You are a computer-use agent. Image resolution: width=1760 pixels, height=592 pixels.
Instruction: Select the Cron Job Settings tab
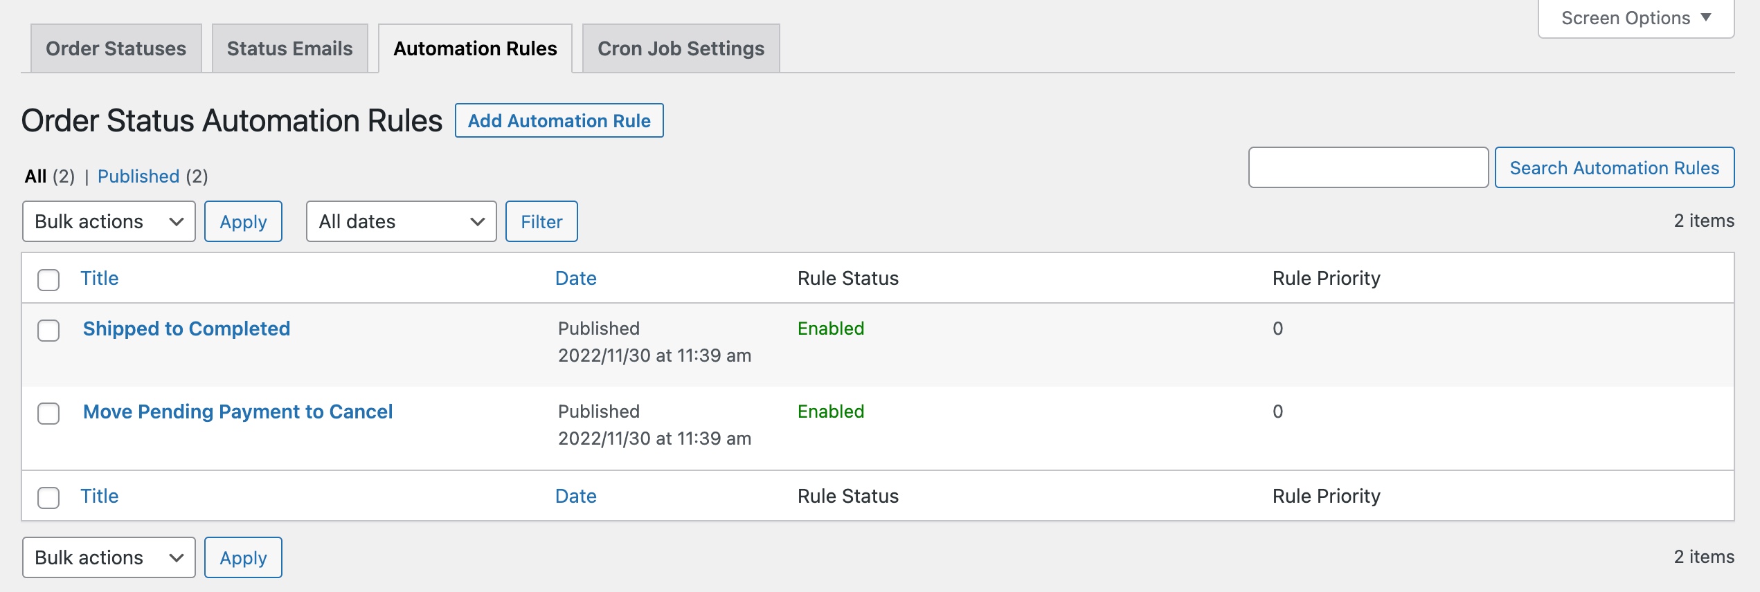(x=681, y=48)
